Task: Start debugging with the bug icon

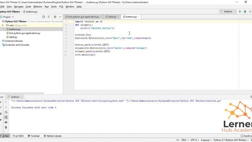Action: [x=245, y=11]
